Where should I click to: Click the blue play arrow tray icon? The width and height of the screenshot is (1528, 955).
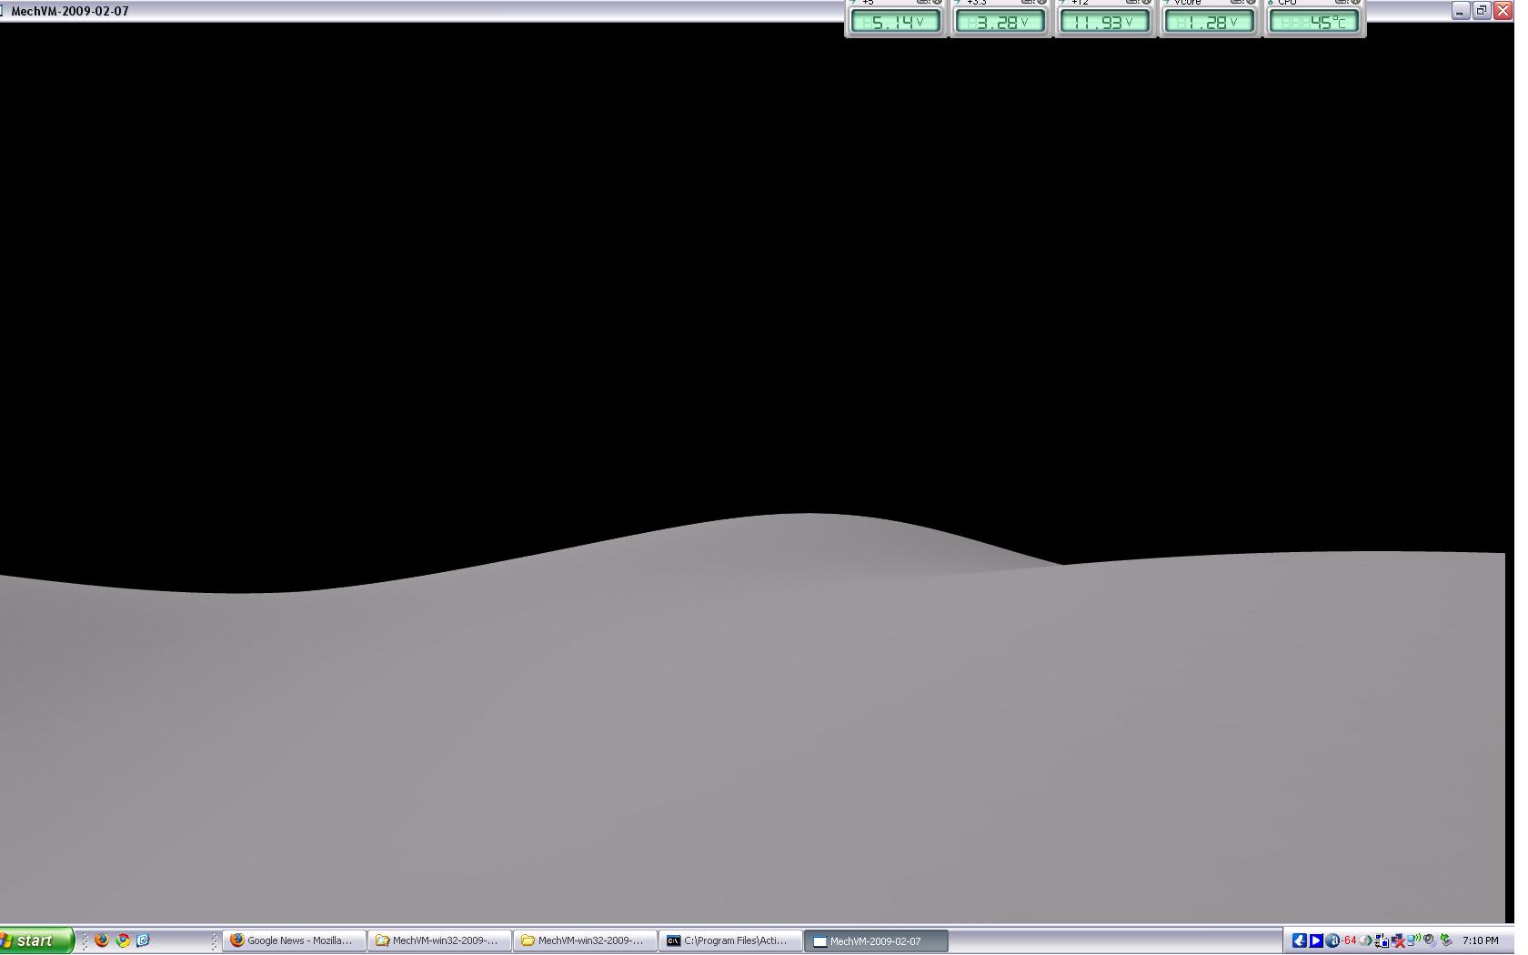(1316, 940)
